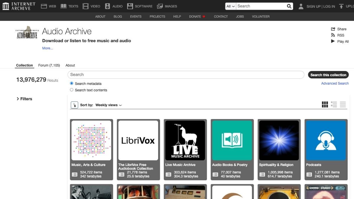Switch to the Collection tab
The image size is (354, 199).
point(24,65)
